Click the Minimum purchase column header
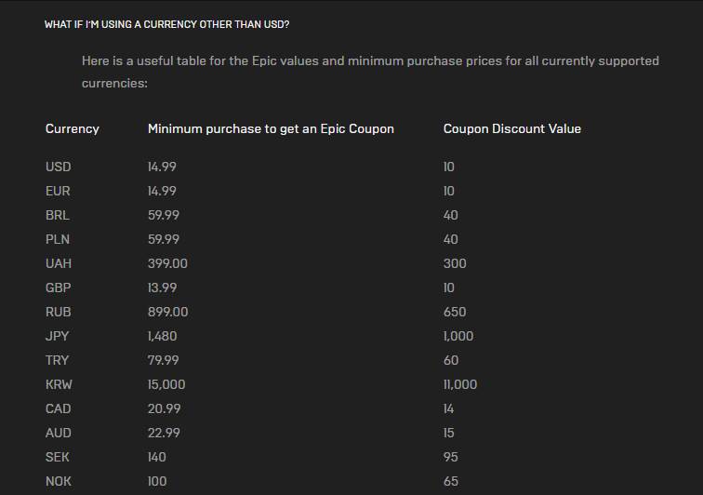The width and height of the screenshot is (703, 495). [x=271, y=128]
